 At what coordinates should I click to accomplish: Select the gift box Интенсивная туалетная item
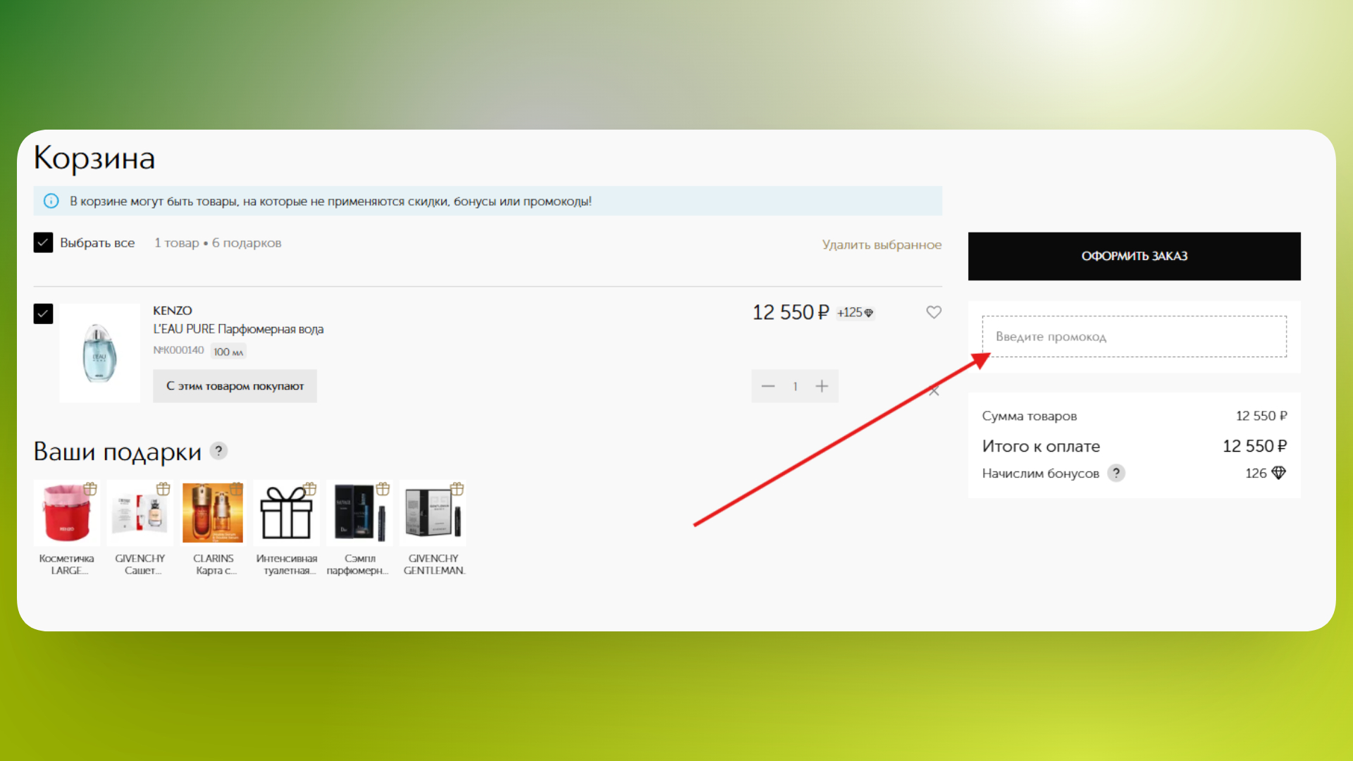pyautogui.click(x=286, y=513)
